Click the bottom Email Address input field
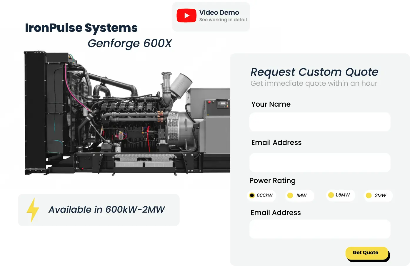The width and height of the screenshot is (410, 266). point(320,229)
